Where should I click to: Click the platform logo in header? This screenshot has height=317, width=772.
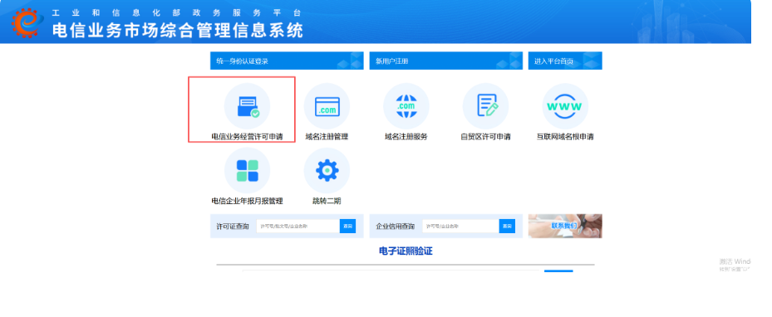tap(27, 22)
